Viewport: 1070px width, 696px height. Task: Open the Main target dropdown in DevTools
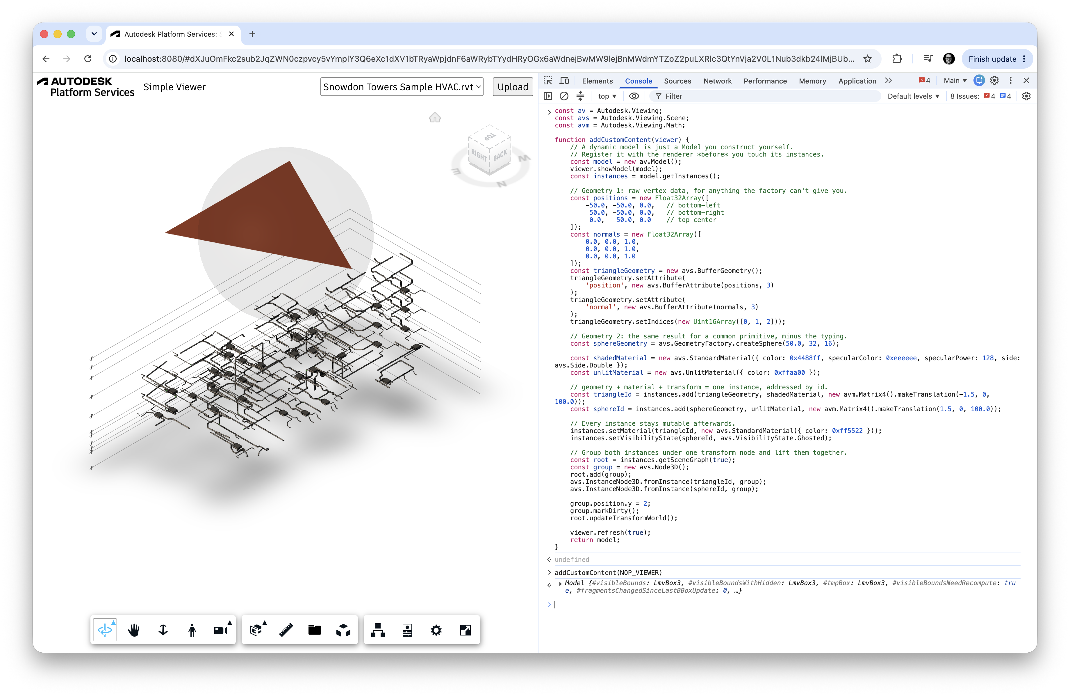[955, 81]
